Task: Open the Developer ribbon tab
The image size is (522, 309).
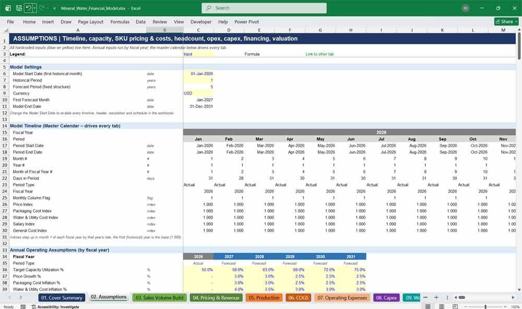Action: point(201,21)
